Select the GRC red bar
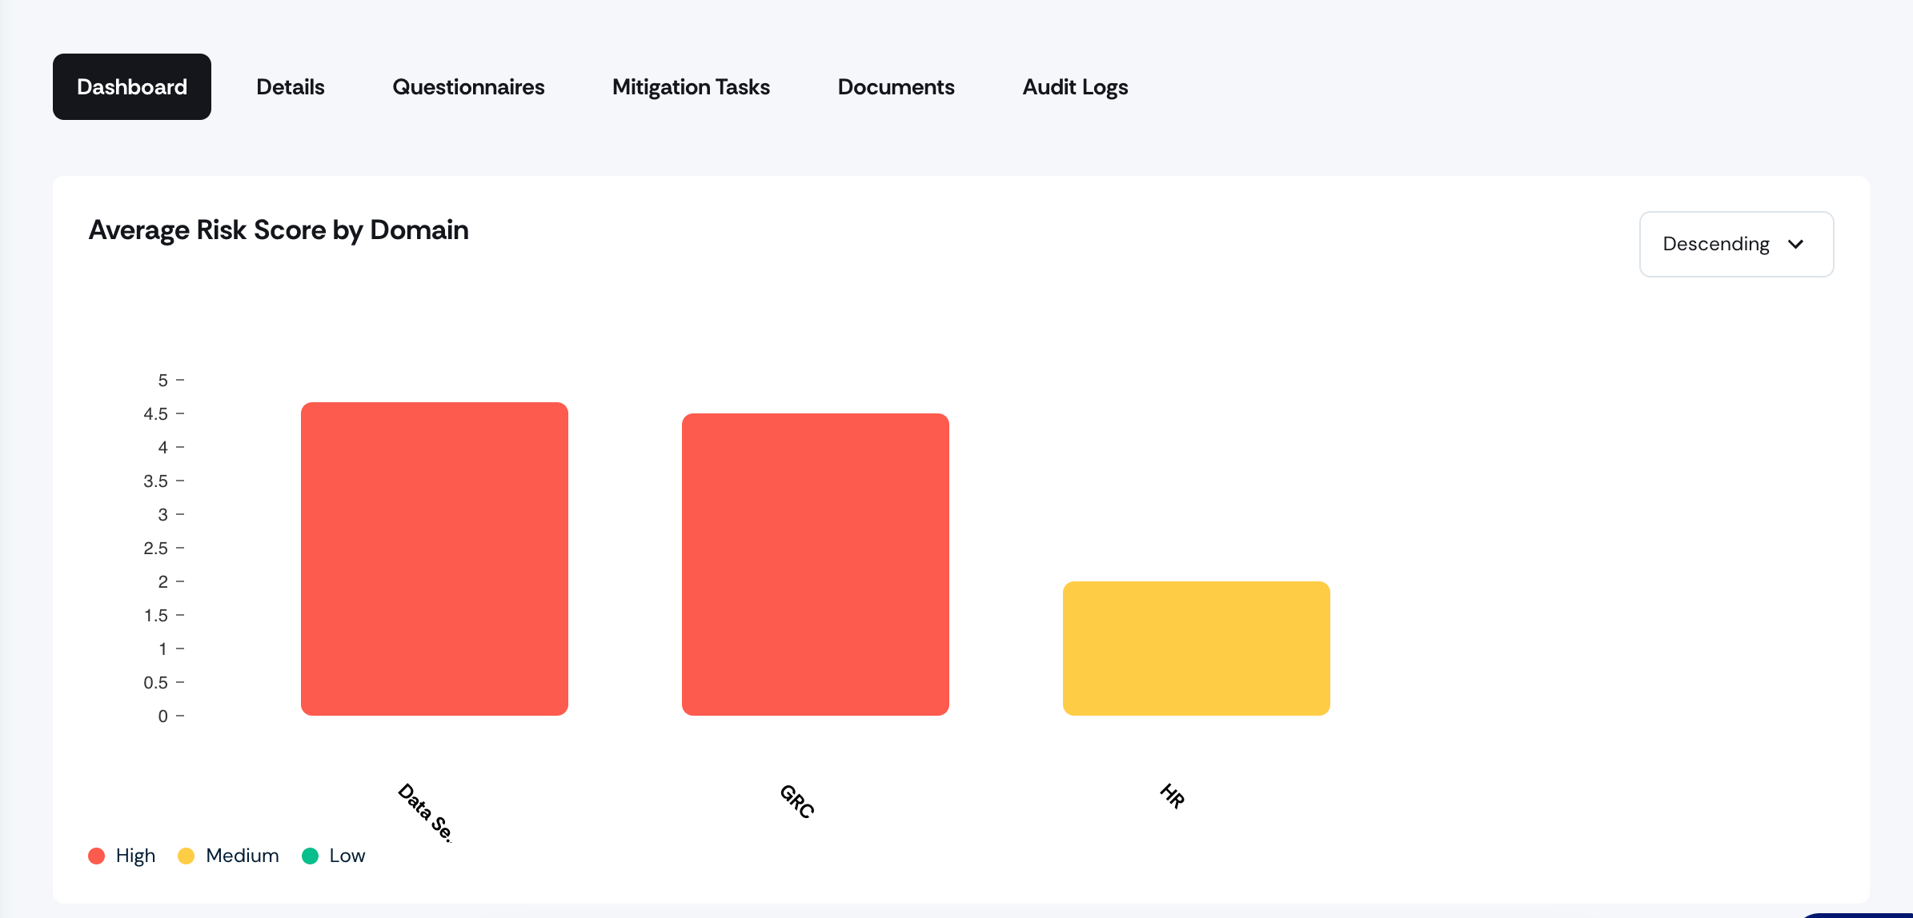This screenshot has width=1913, height=918. click(816, 565)
